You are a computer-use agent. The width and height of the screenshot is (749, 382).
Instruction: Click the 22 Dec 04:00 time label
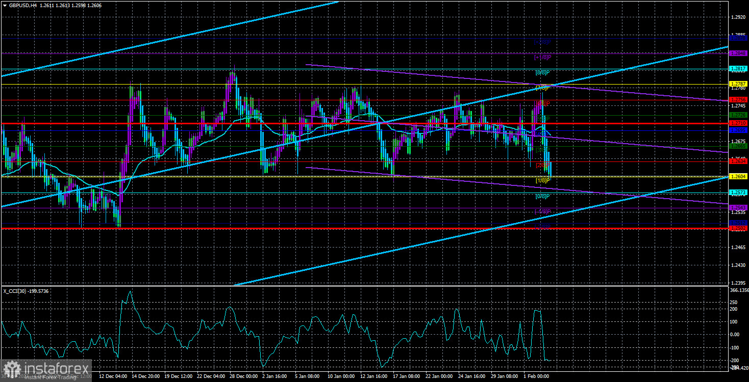pos(212,376)
